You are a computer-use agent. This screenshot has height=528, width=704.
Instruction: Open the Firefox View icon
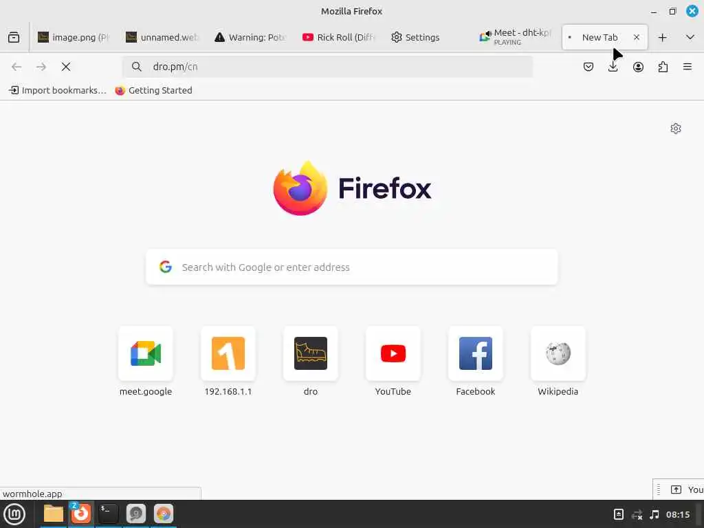tap(14, 37)
